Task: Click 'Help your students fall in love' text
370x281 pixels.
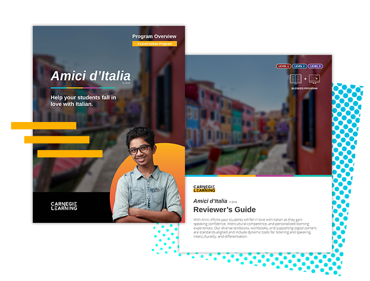Action: 84,101
